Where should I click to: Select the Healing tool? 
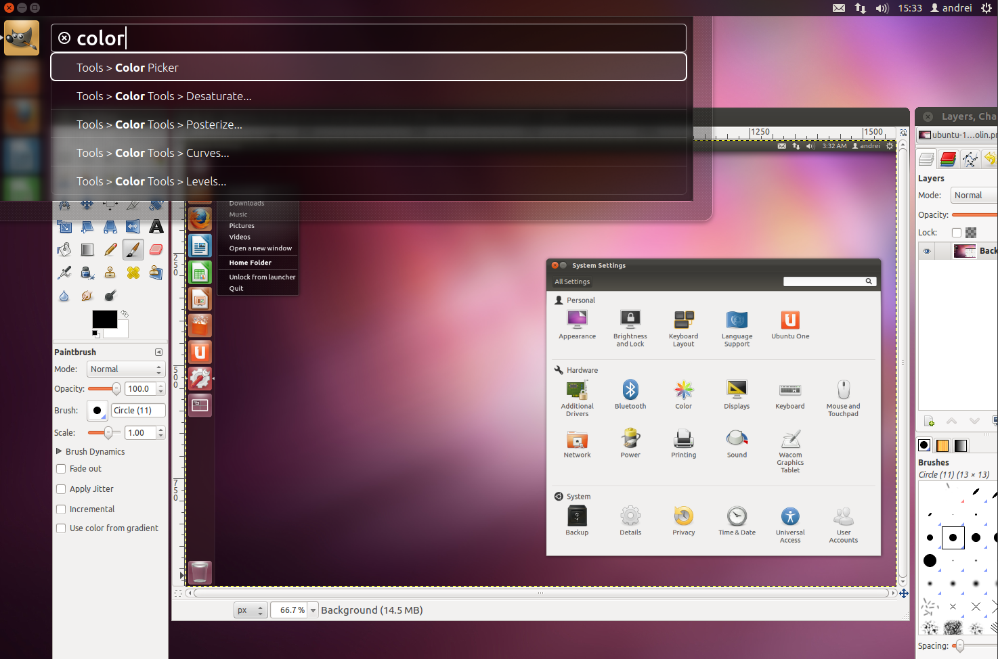coord(133,273)
